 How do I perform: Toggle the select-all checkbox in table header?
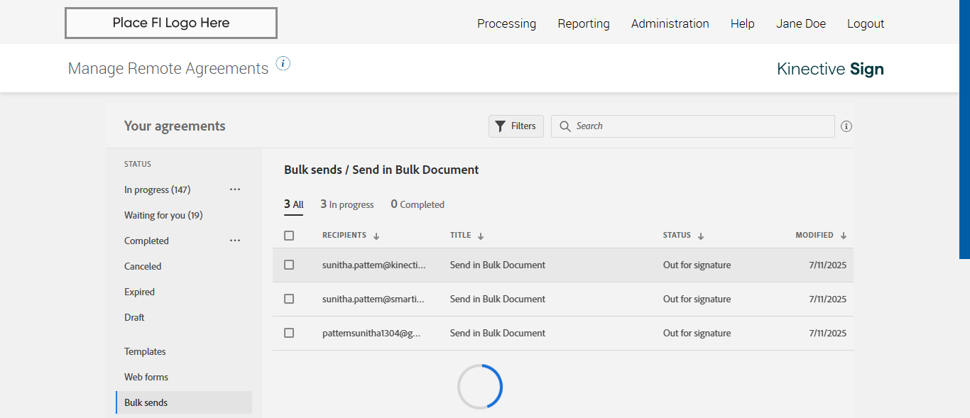pyautogui.click(x=289, y=236)
